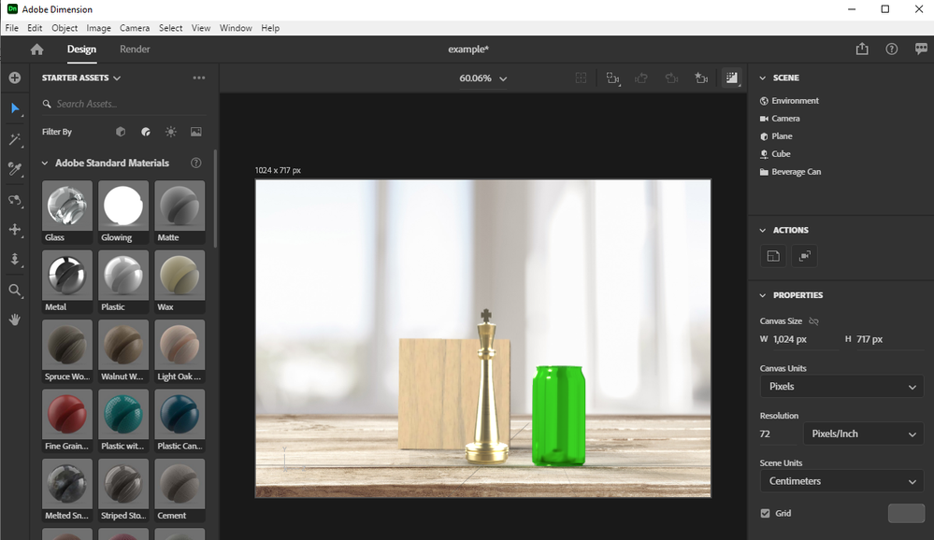This screenshot has height=540, width=934.
Task: Open the Canvas Units Pixels dropdown
Action: [841, 387]
